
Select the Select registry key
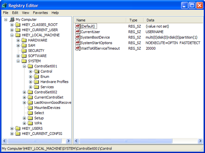[39, 113]
